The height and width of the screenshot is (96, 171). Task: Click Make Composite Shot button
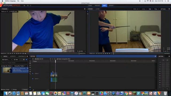coord(64,59)
